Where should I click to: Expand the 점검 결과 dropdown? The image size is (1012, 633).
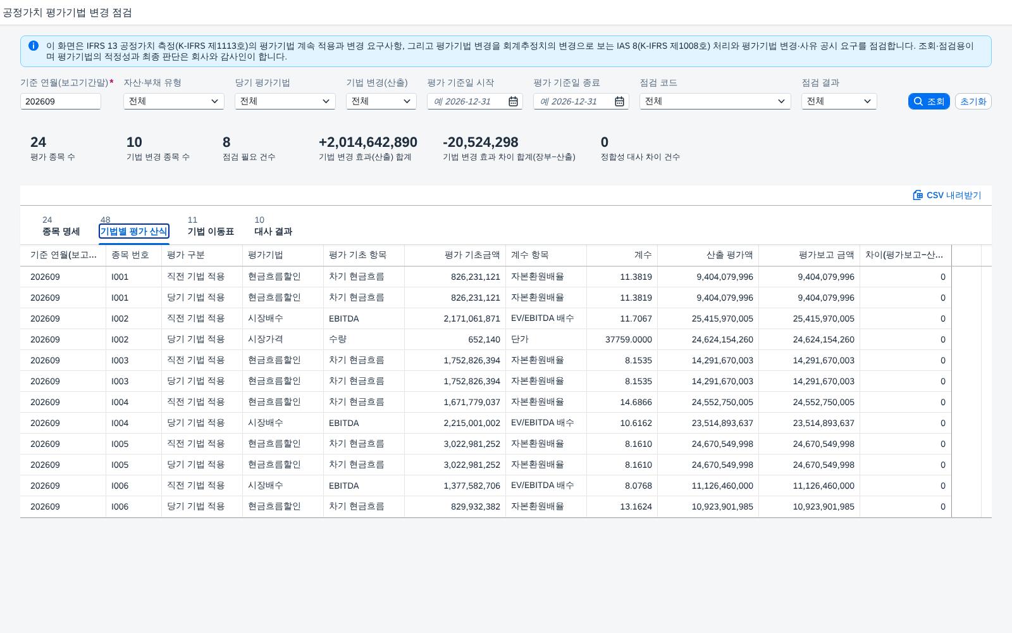click(867, 101)
